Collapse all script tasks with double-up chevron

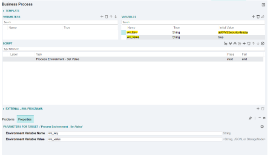coord(235,43)
